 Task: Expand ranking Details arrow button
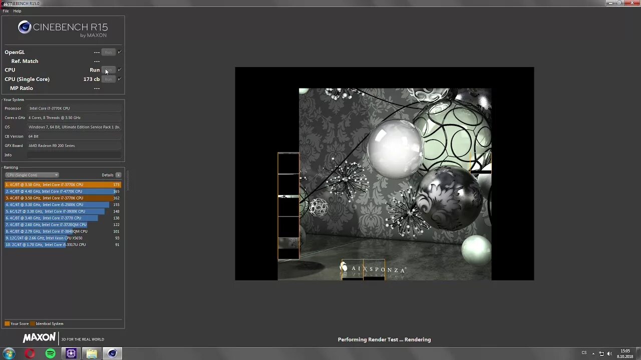click(x=118, y=175)
